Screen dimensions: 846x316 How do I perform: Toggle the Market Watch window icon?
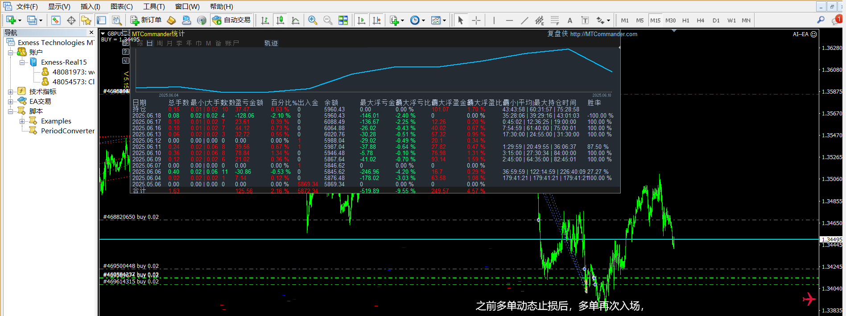pos(56,20)
